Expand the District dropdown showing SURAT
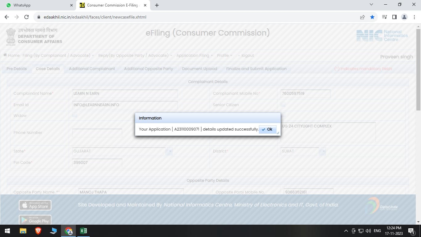This screenshot has height=237, width=421. point(323,151)
